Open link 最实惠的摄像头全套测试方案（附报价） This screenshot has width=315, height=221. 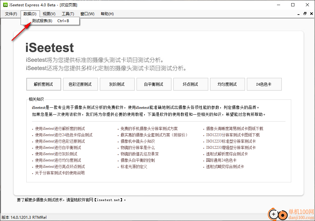[154, 135]
